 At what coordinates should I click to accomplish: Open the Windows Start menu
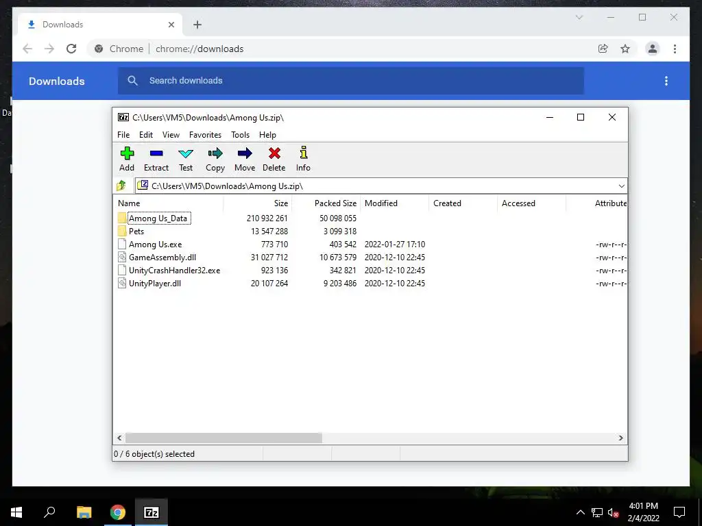(16, 512)
